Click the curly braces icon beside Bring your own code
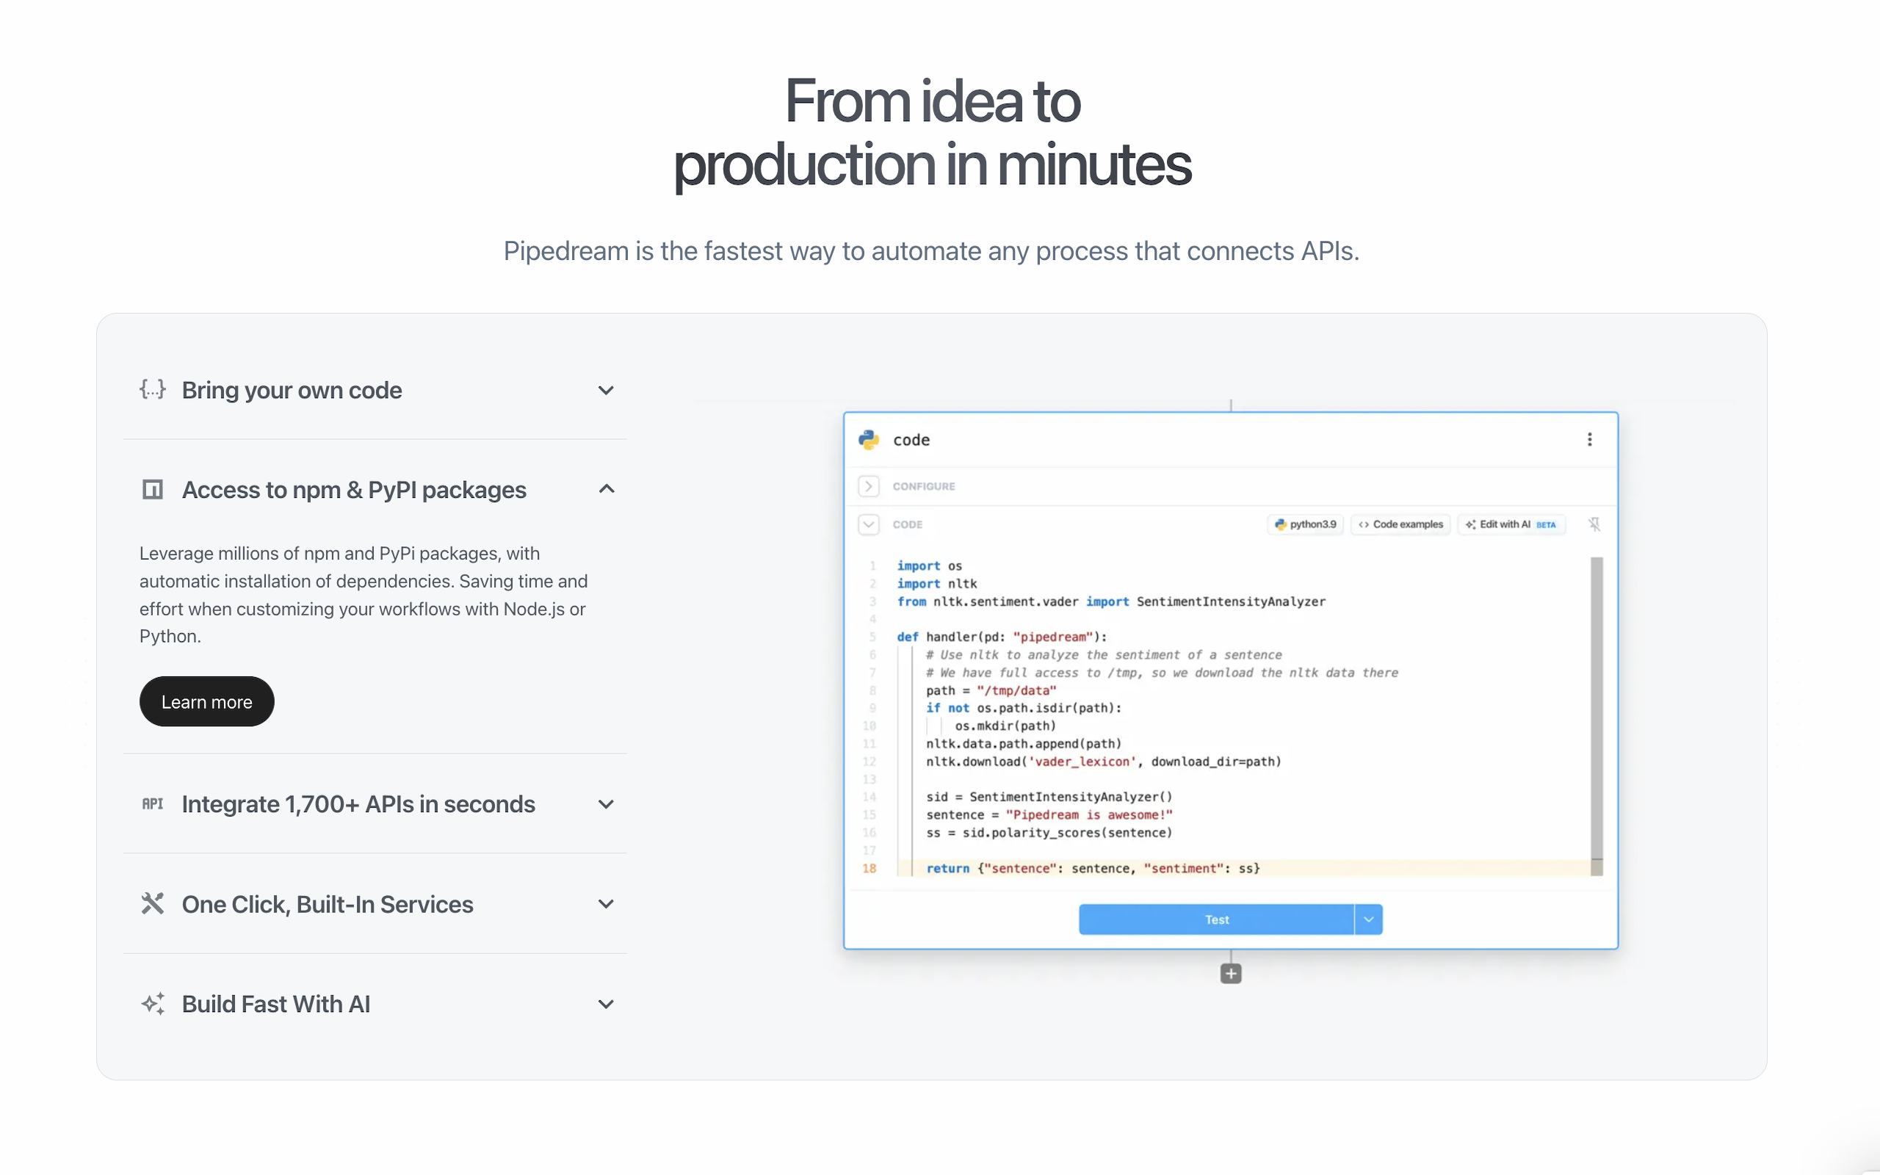Screen dimensions: 1880x1175 [x=152, y=389]
